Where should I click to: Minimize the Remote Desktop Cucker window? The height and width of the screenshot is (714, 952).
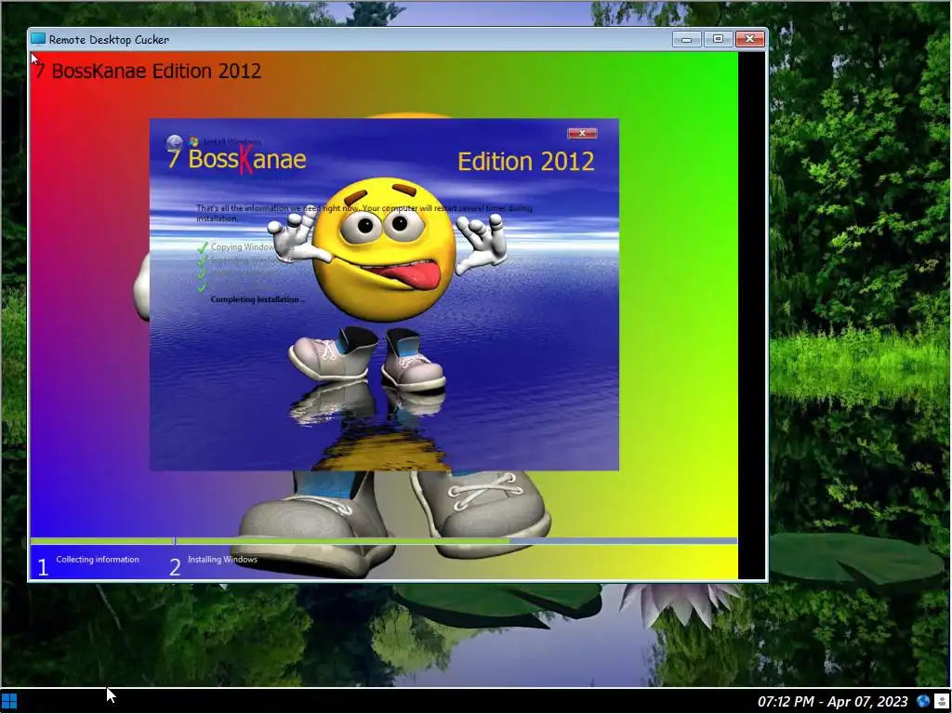click(687, 39)
